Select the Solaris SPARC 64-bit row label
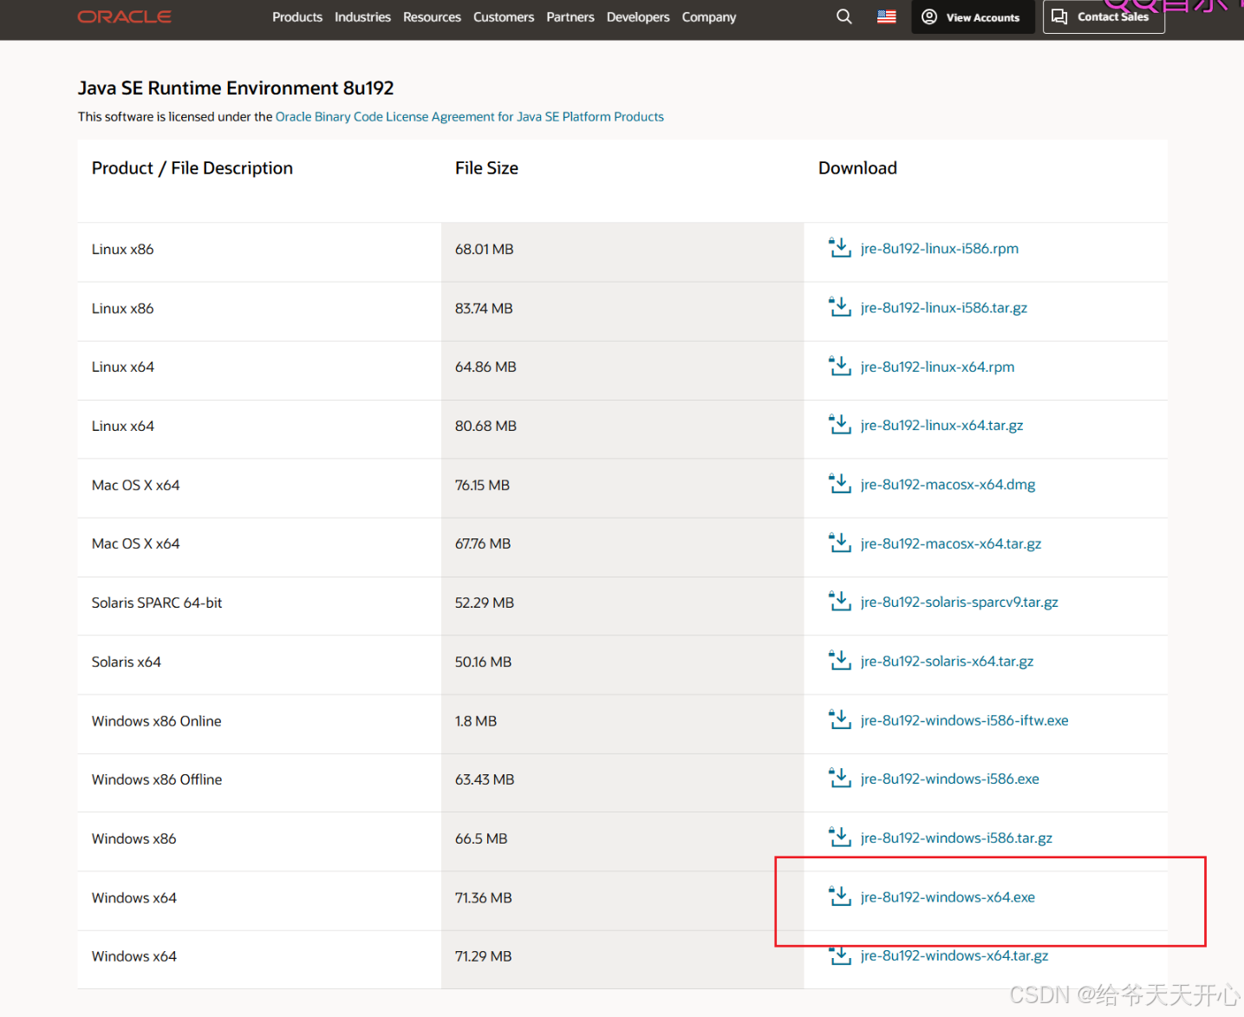 tap(157, 603)
